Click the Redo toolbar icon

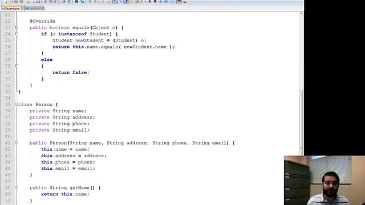(x=69, y=2)
